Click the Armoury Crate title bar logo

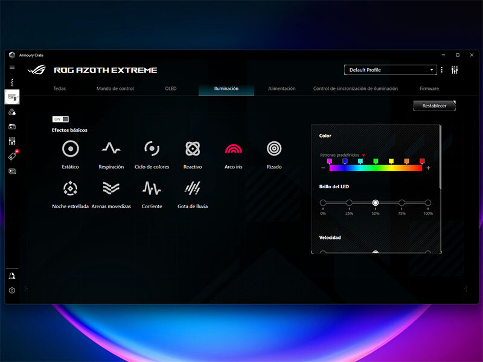[12, 55]
